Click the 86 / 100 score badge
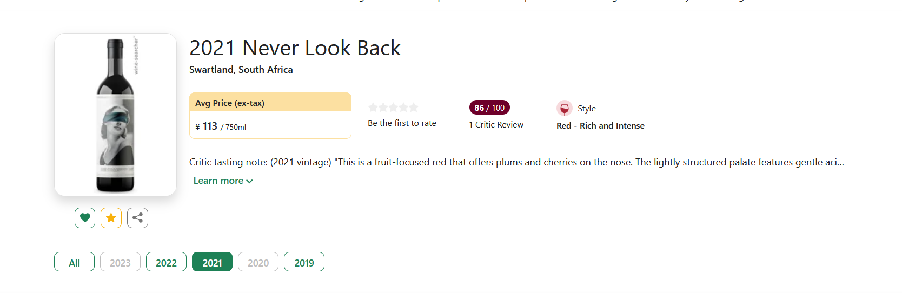 489,108
